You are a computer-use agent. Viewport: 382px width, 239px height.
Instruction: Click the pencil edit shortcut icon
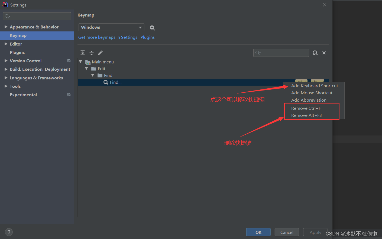click(x=100, y=53)
